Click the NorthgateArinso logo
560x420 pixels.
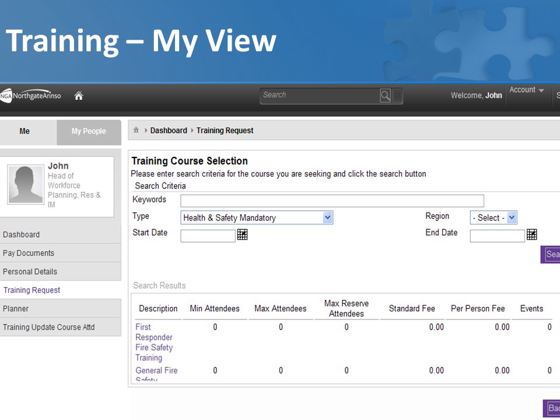click(x=30, y=96)
